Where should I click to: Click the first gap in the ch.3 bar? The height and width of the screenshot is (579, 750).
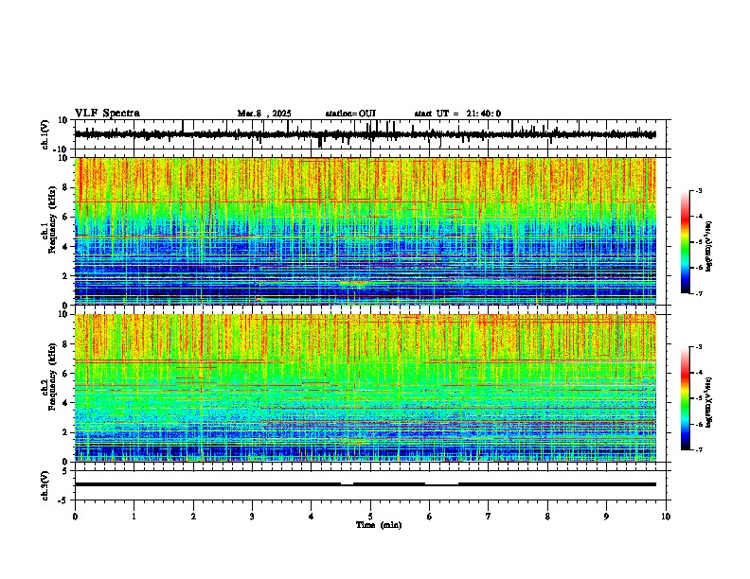click(347, 484)
